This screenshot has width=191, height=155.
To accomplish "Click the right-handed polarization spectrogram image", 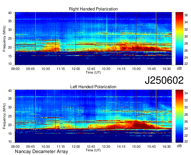I will [93, 38].
